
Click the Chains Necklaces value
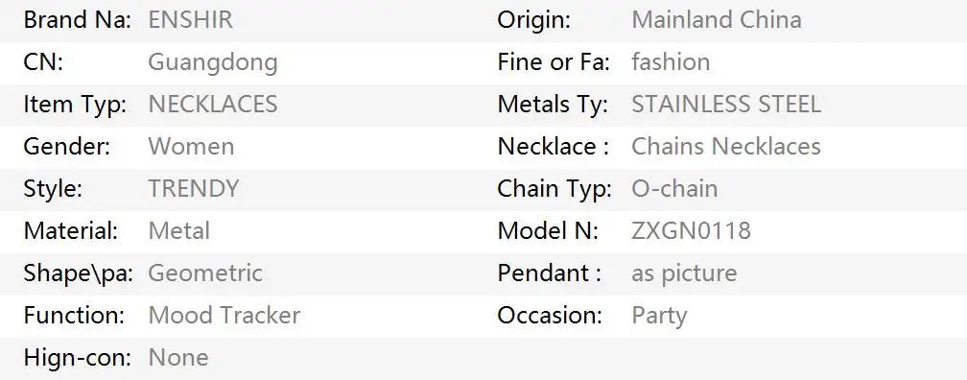click(x=726, y=146)
